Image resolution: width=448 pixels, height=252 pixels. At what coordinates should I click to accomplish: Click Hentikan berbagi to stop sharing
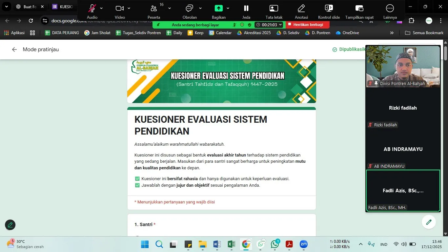point(308,25)
